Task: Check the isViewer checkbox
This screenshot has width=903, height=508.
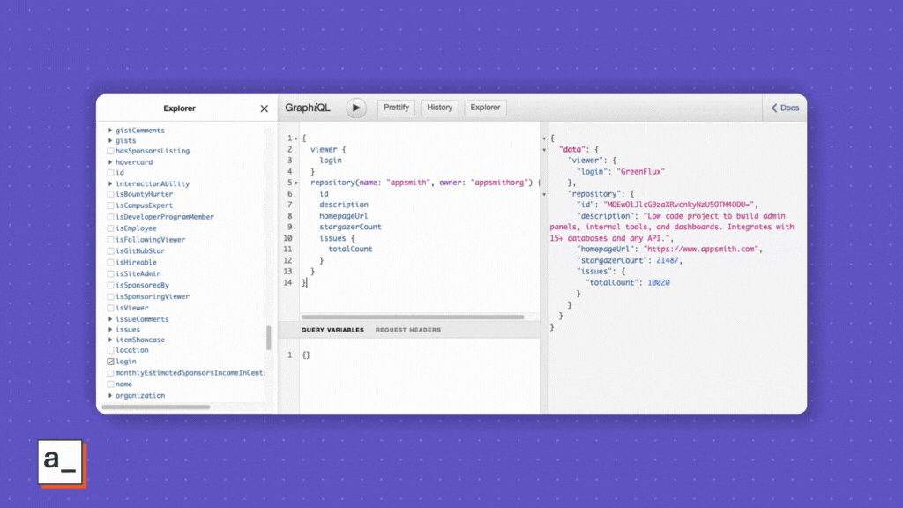Action: click(x=110, y=308)
